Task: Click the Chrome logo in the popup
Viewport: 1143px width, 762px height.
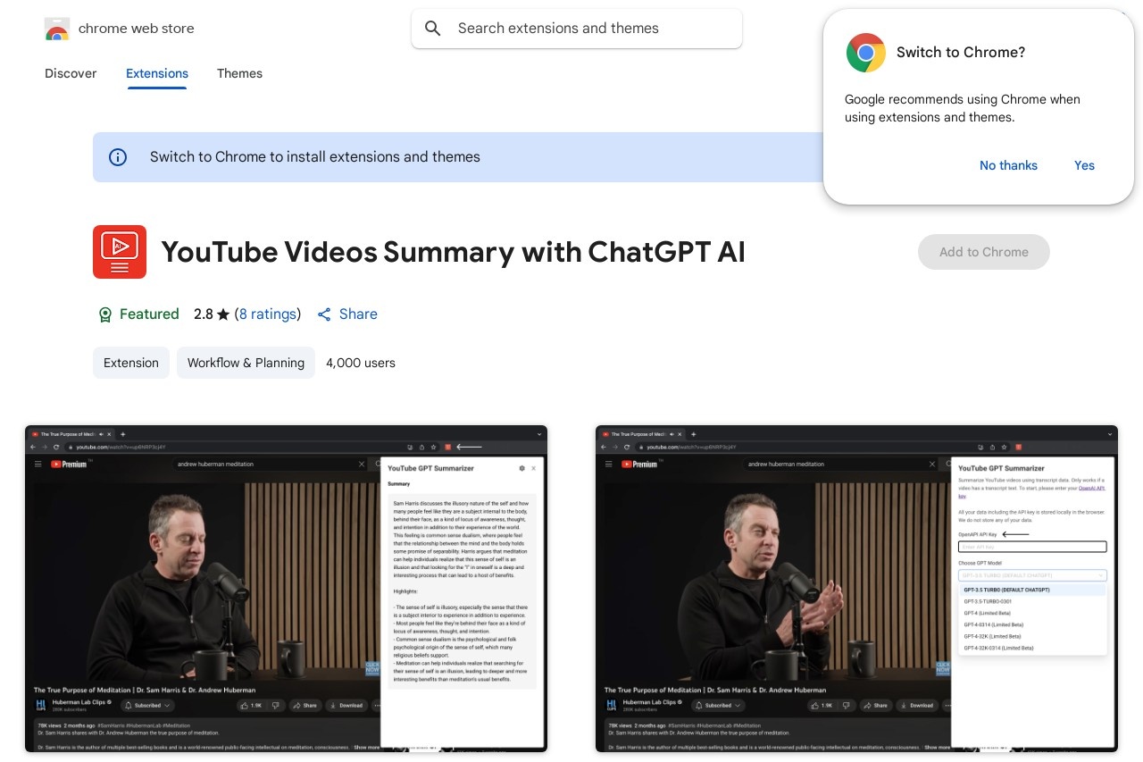Action: 866,53
